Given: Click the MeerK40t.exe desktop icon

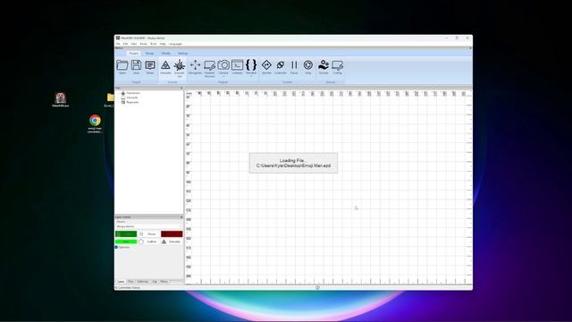Looking at the screenshot, I should point(60,100).
